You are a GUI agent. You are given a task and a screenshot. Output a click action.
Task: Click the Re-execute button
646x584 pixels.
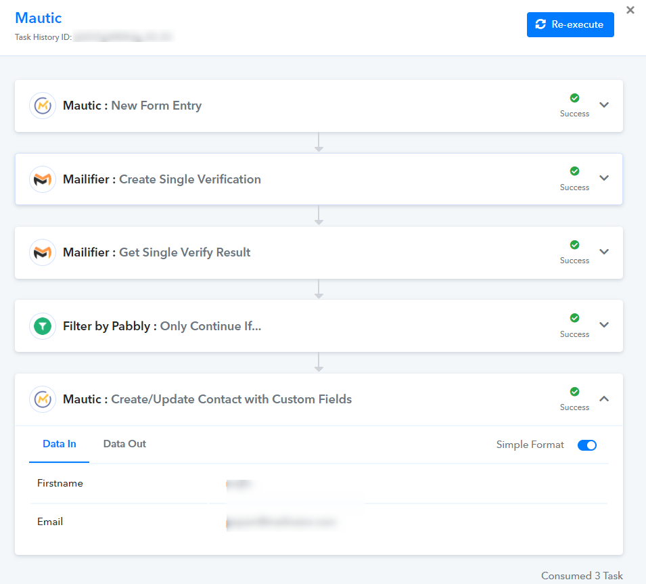(x=570, y=25)
